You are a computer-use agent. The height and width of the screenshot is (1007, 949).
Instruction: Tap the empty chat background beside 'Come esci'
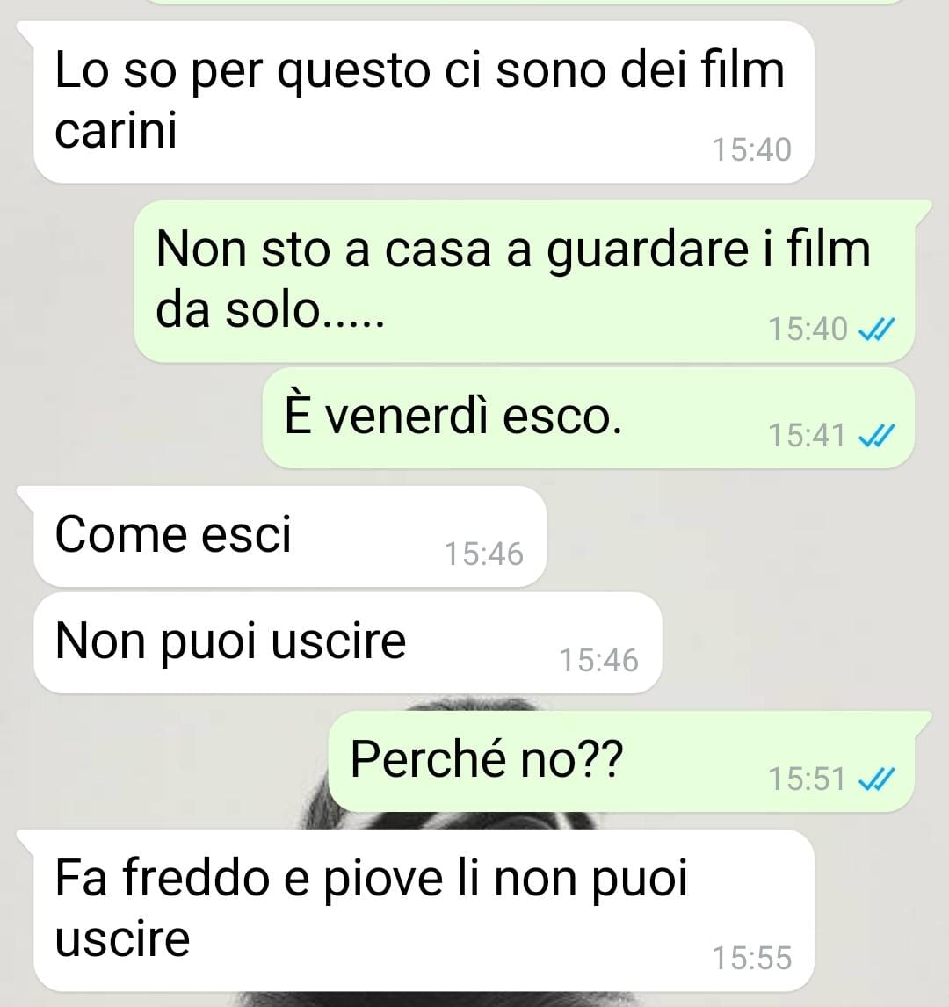click(738, 537)
